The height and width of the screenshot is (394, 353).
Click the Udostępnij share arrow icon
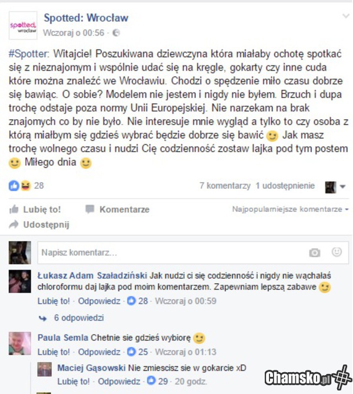point(14,224)
